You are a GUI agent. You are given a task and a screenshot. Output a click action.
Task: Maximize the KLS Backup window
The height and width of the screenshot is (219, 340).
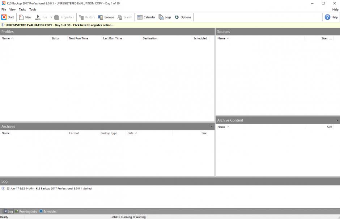tap(323, 3)
